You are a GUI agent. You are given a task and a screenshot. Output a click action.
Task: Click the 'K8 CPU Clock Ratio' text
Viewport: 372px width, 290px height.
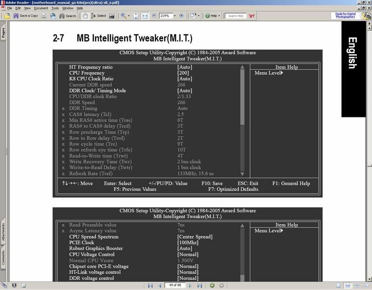point(91,78)
